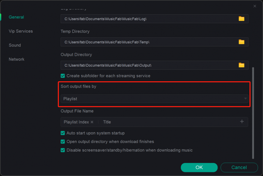Browse for Temp Directory folder
The image size is (263, 176).
point(241,42)
